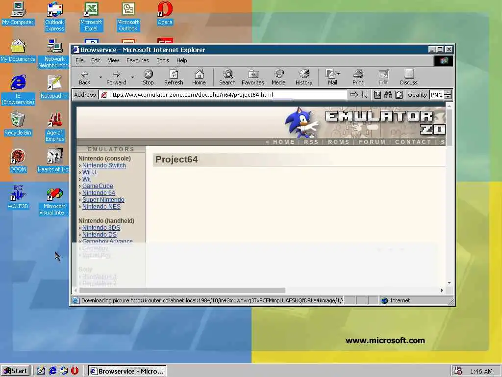Viewport: 502px width, 377px height.
Task: Click the bookmarks book icon
Action: (x=377, y=95)
